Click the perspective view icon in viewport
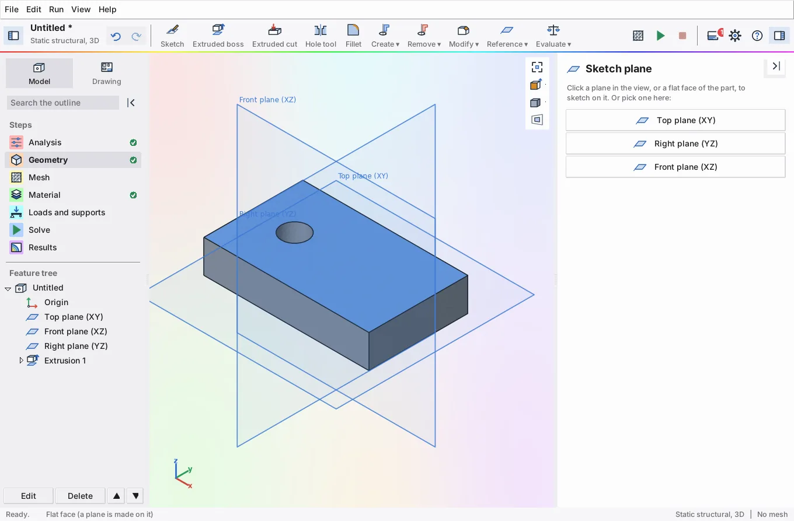Screen dimensions: 794x521 pyautogui.click(x=537, y=120)
